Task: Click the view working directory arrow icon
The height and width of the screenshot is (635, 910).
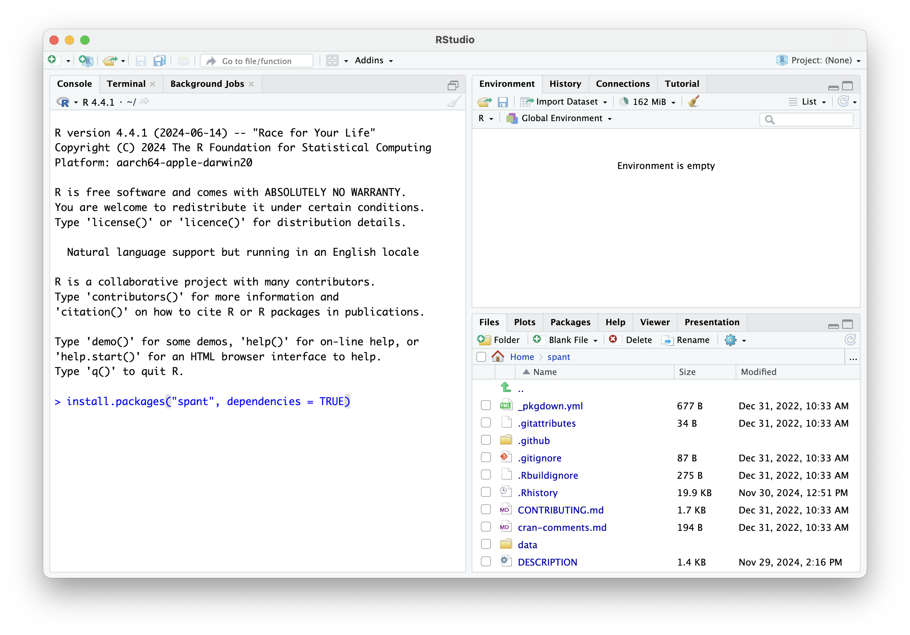Action: [144, 101]
